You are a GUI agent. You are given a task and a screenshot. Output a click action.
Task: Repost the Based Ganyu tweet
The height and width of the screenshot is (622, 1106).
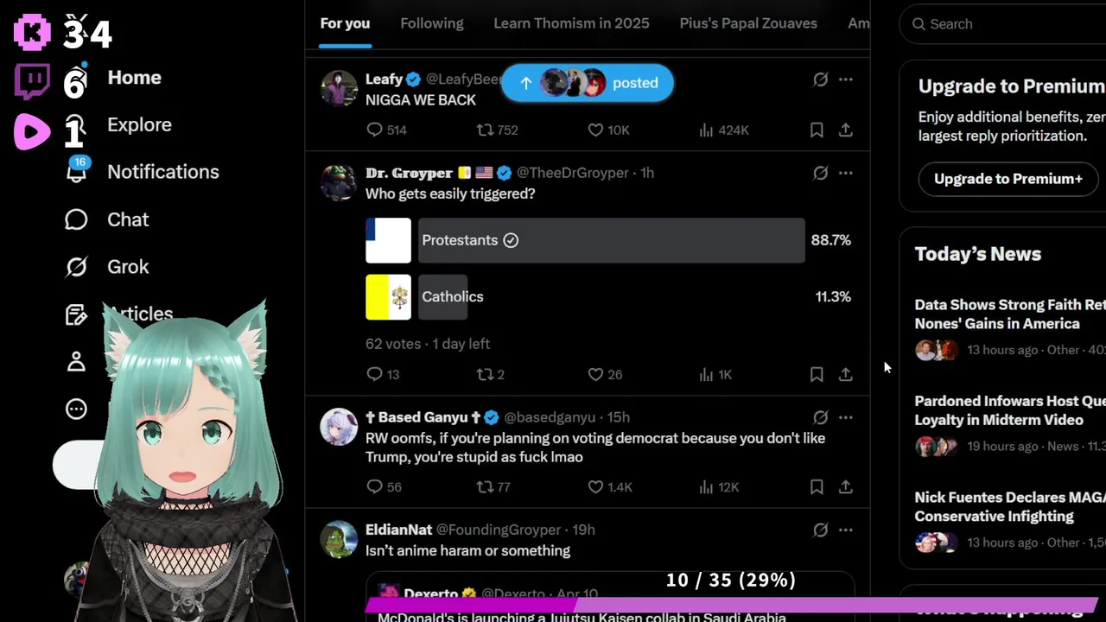point(486,486)
